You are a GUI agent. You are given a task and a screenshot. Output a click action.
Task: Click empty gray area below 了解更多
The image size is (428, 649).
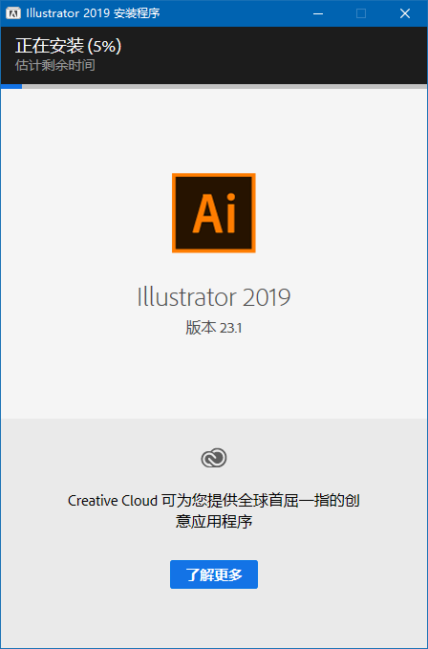click(214, 618)
